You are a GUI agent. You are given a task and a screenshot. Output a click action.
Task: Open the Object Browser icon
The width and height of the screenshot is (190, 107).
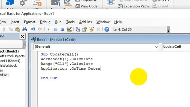pyautogui.click(x=91, y=29)
